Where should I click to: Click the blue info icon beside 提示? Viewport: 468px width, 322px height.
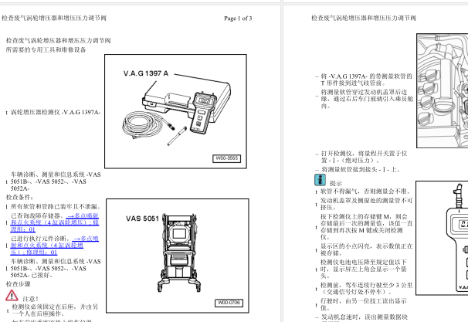(320, 180)
